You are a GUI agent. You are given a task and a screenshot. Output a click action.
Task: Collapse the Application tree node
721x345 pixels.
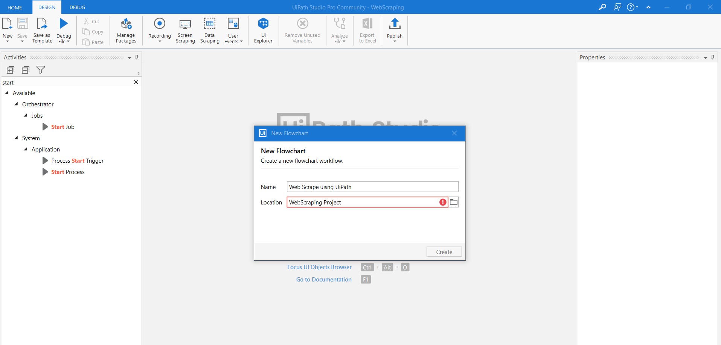pos(26,149)
